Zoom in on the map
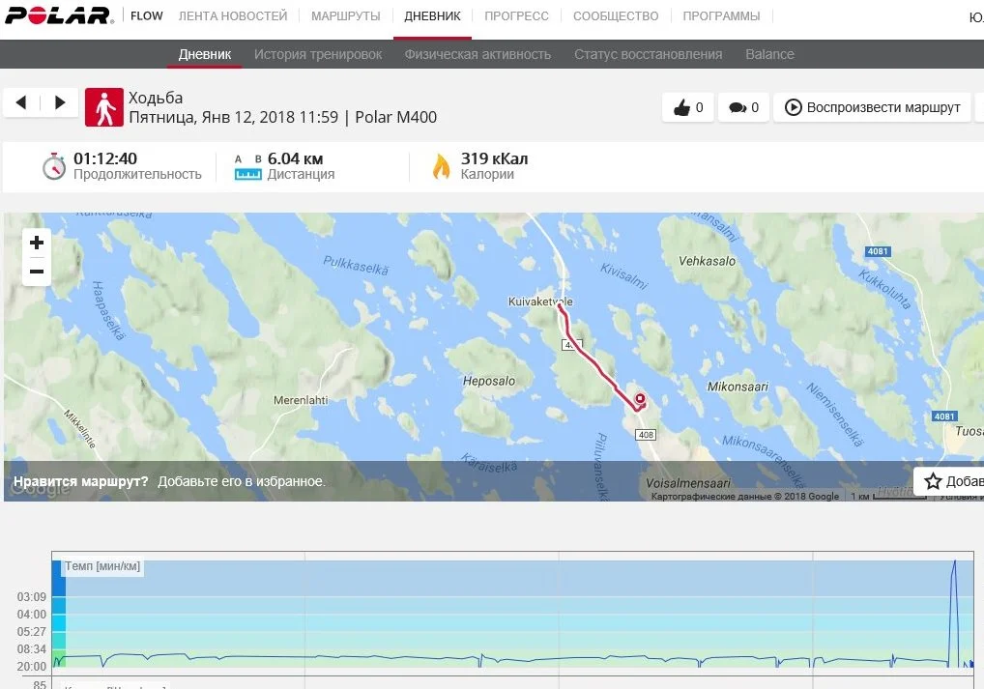This screenshot has height=689, width=984. coord(37,243)
